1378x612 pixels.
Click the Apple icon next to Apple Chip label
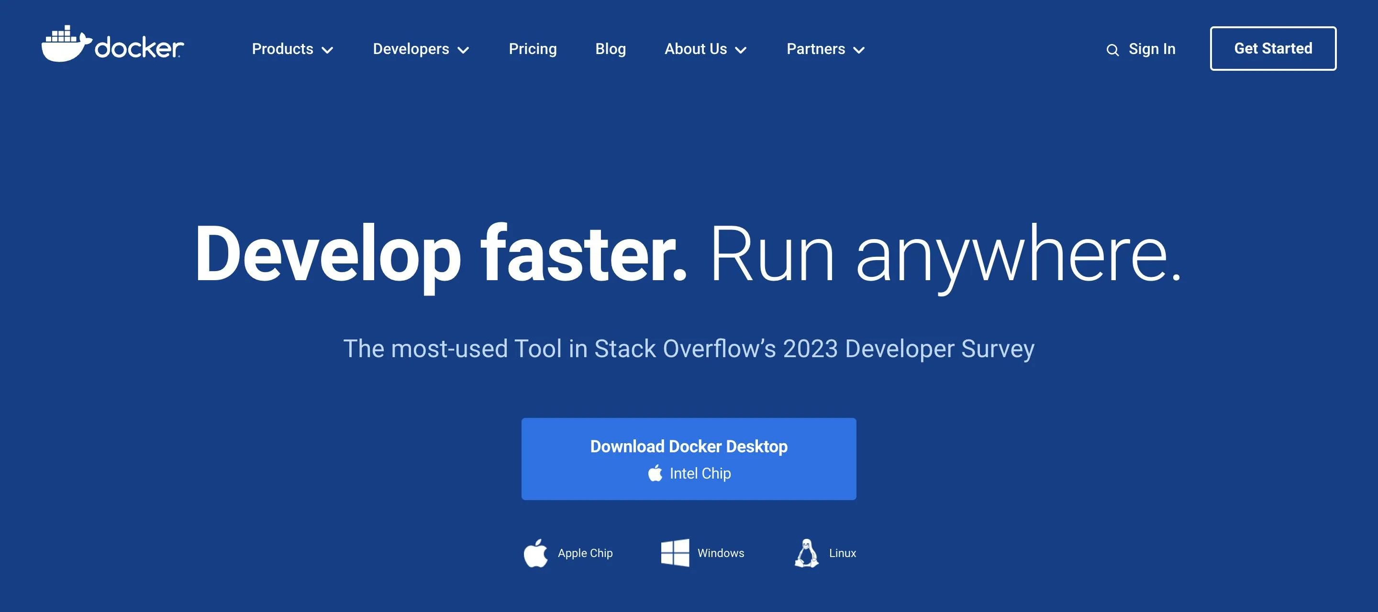click(535, 553)
